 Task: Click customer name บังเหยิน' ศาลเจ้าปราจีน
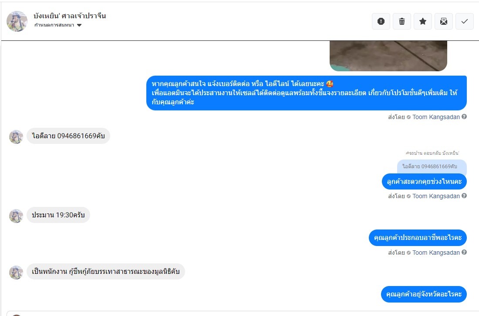tap(70, 16)
